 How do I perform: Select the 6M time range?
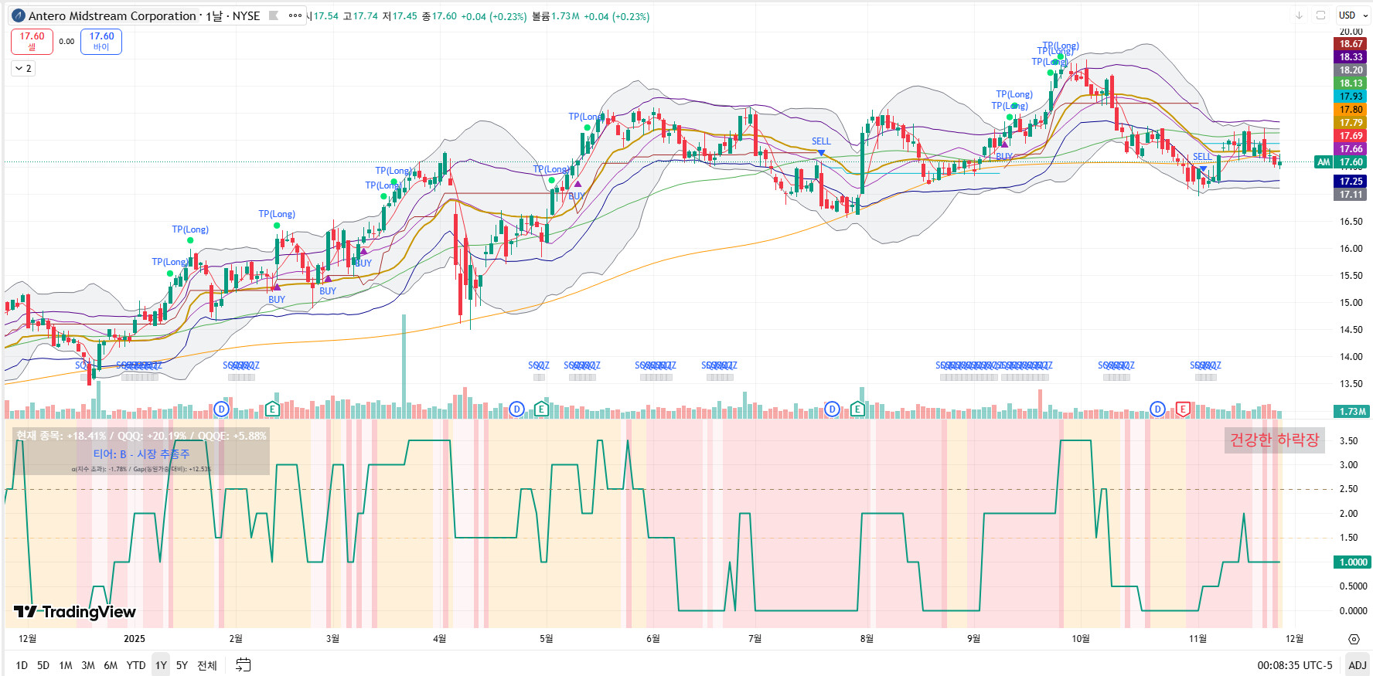pyautogui.click(x=111, y=665)
